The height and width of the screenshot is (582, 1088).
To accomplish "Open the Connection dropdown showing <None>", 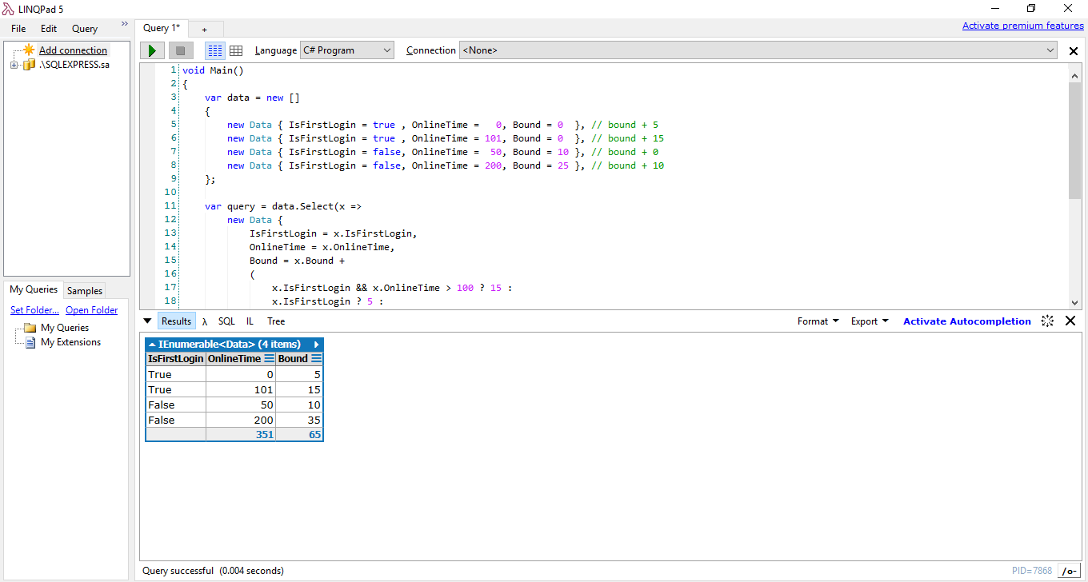I will coord(758,50).
